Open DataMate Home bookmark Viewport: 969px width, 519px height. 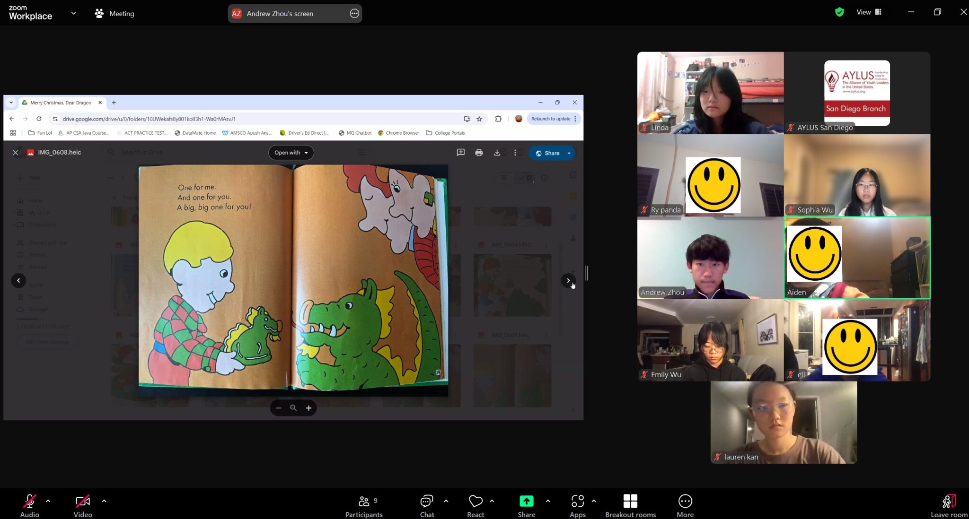[195, 133]
